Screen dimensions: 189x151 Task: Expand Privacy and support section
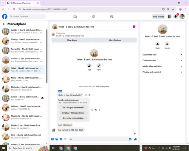point(163,72)
